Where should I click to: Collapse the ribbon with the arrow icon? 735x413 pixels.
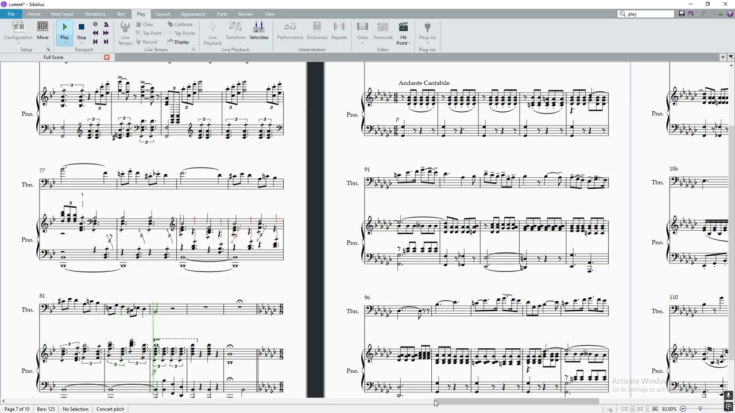[720, 14]
